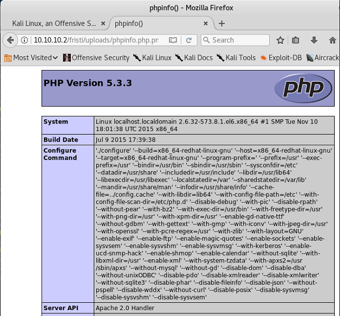Click the address bar URL field

pos(96,40)
